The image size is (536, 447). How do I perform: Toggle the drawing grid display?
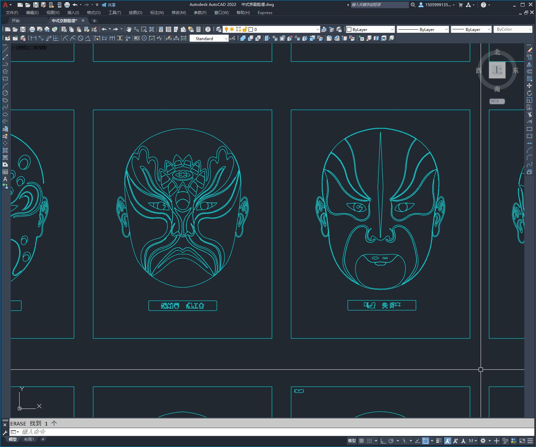tap(361, 441)
